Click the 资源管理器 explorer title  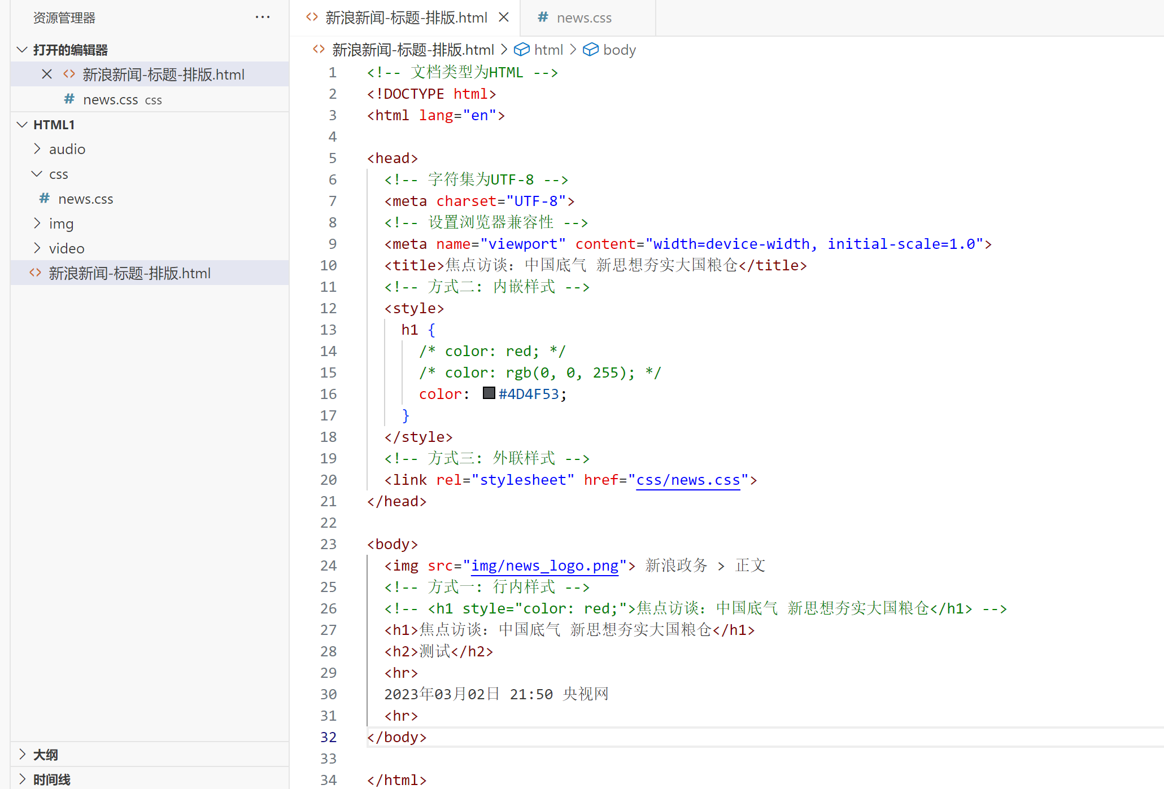[x=64, y=17]
